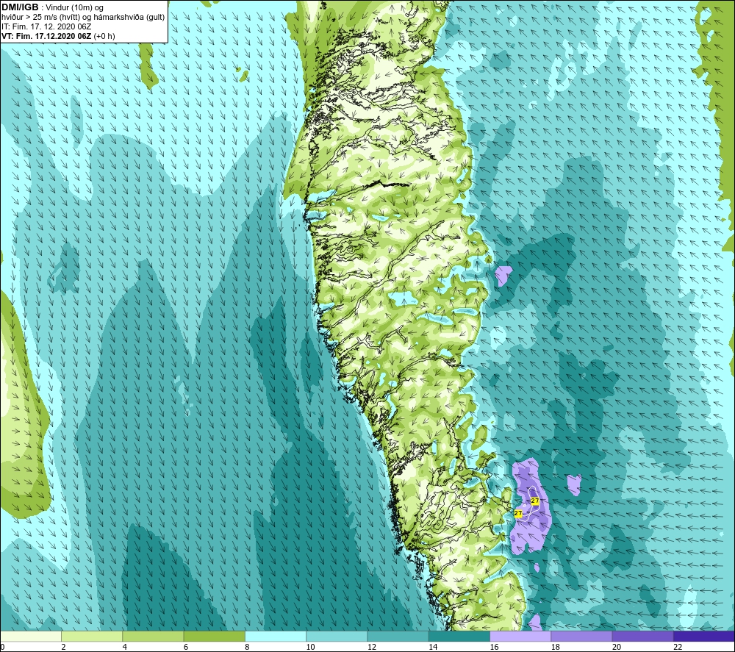The image size is (735, 652).
Task: Click the 16–18 m/s light purple legend swatch
Action: click(520, 636)
